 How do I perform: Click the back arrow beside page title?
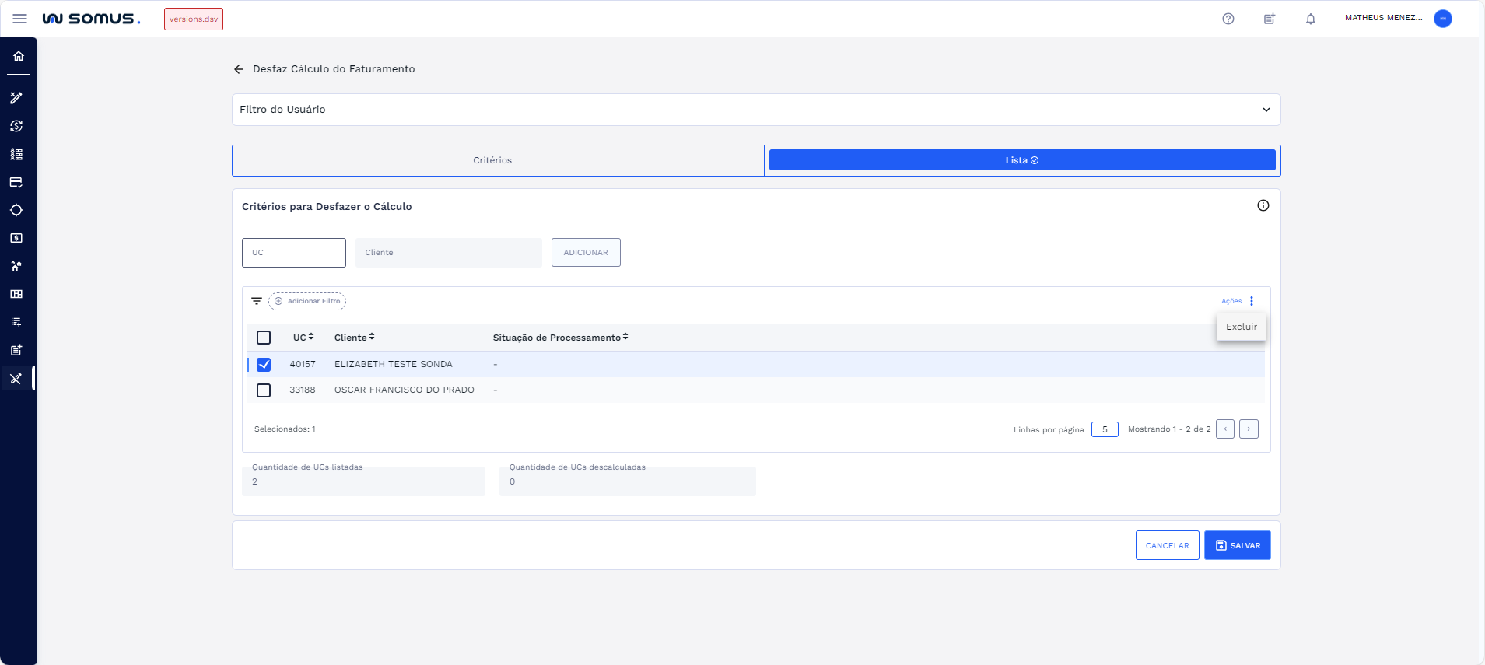(239, 69)
